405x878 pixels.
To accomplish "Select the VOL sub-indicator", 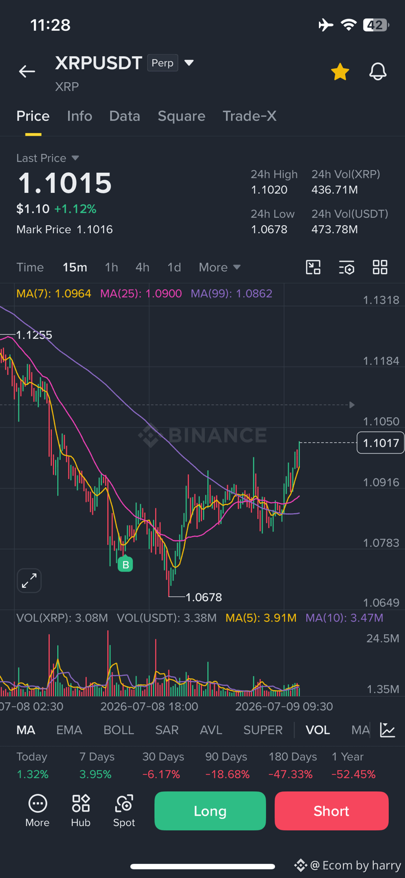I will pyautogui.click(x=318, y=730).
